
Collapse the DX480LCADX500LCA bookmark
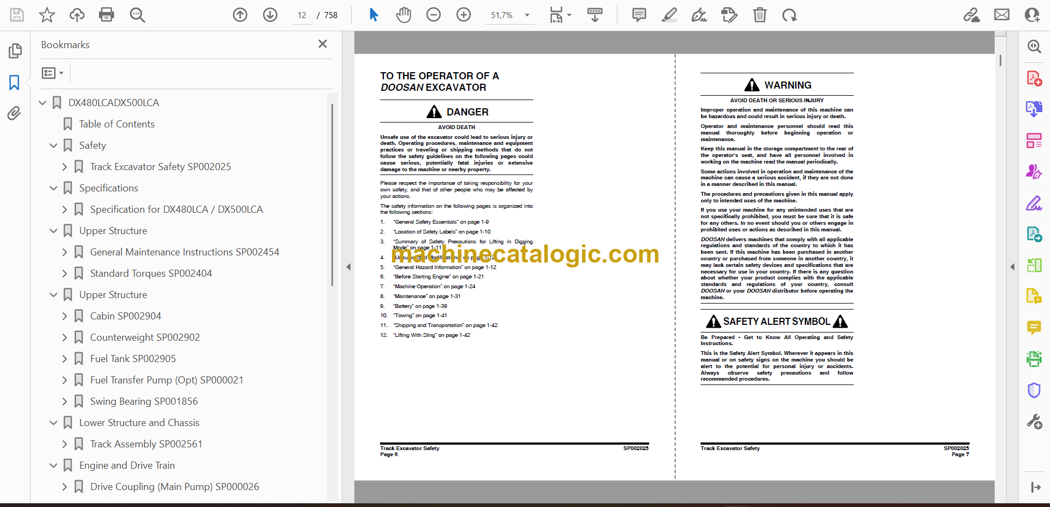coord(43,103)
